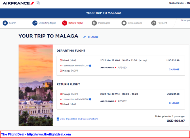
Task: Click the return date 2022 Mar 30 Wed
Action: [110, 94]
